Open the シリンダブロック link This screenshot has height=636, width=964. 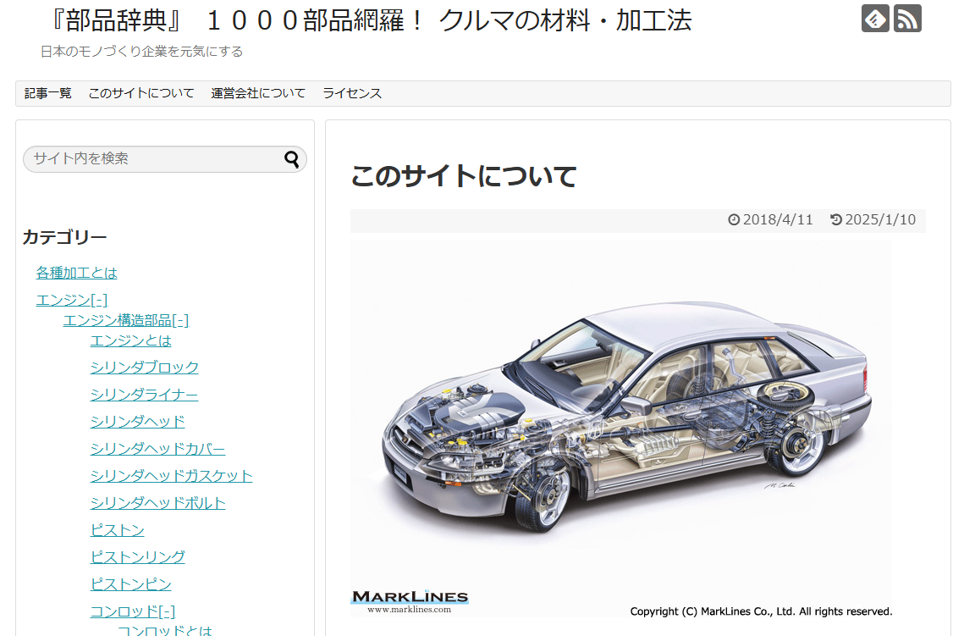145,368
